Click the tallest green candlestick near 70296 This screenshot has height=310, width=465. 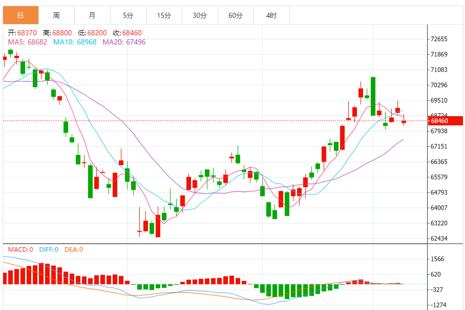(373, 96)
